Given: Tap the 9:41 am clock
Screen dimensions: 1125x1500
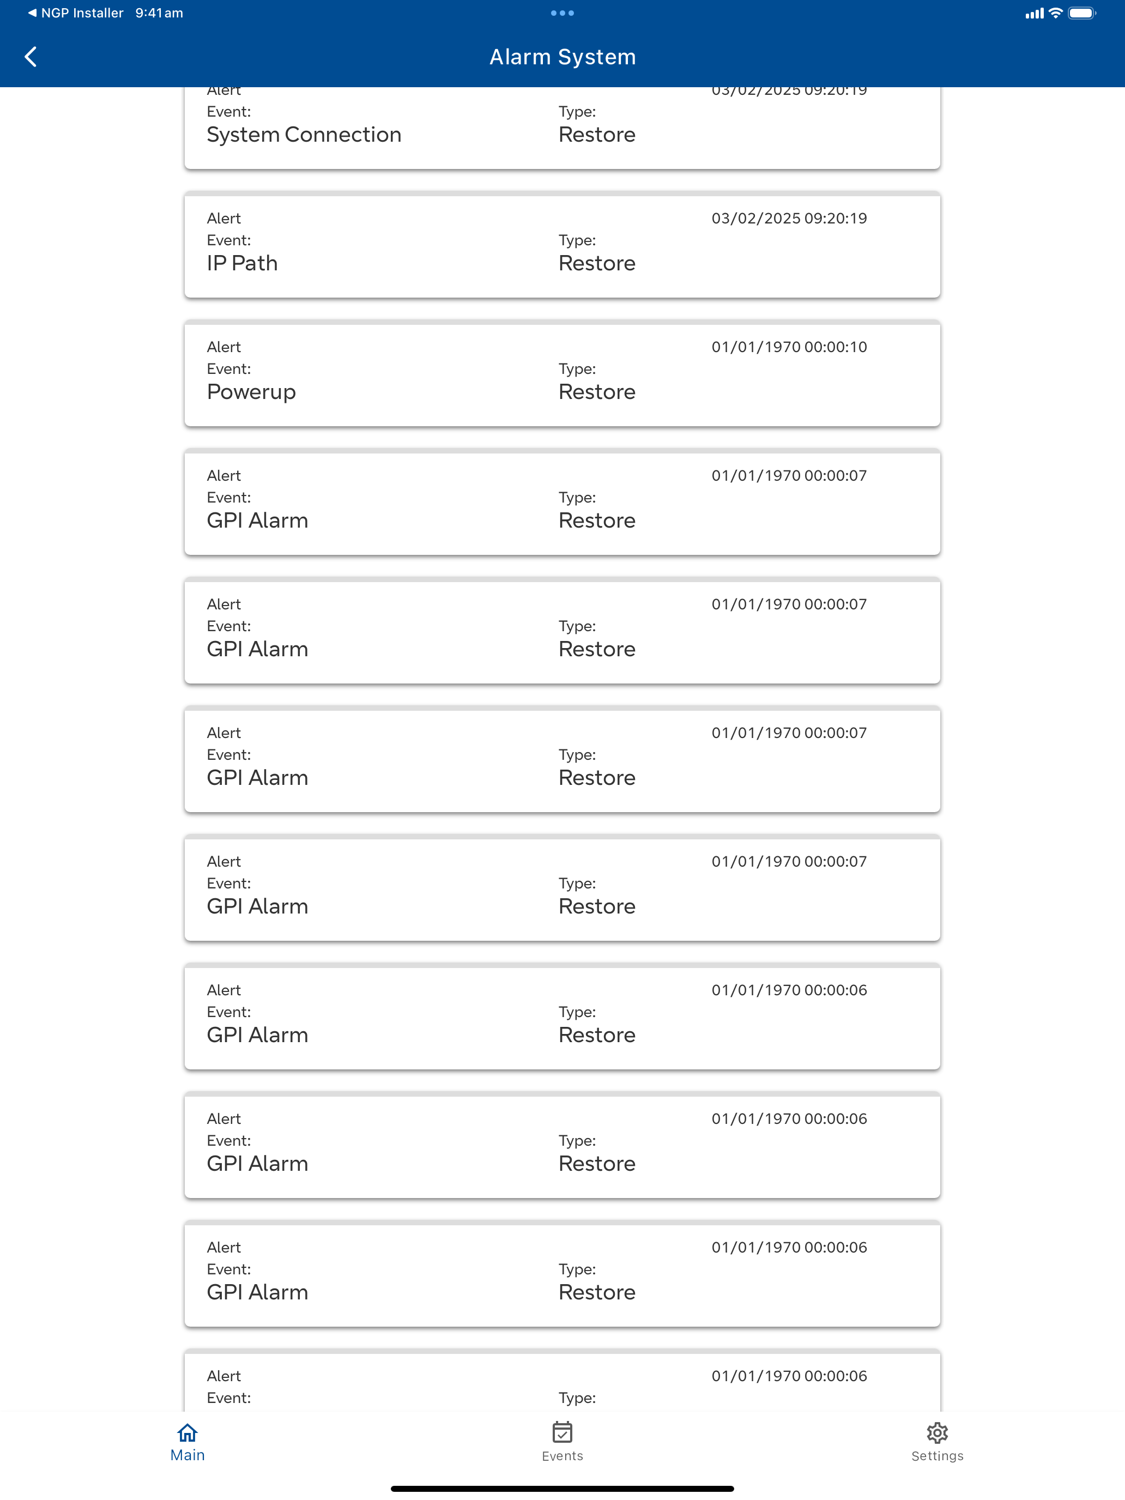Looking at the screenshot, I should [159, 13].
